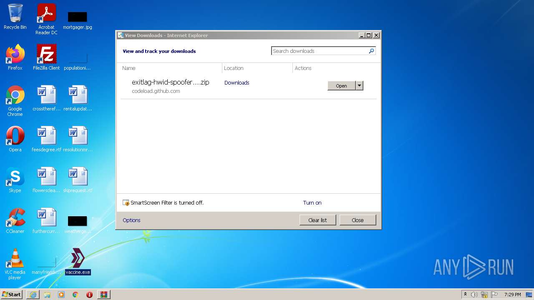Expand the Open button dropdown arrow
This screenshot has height=300, width=534.
(359, 85)
